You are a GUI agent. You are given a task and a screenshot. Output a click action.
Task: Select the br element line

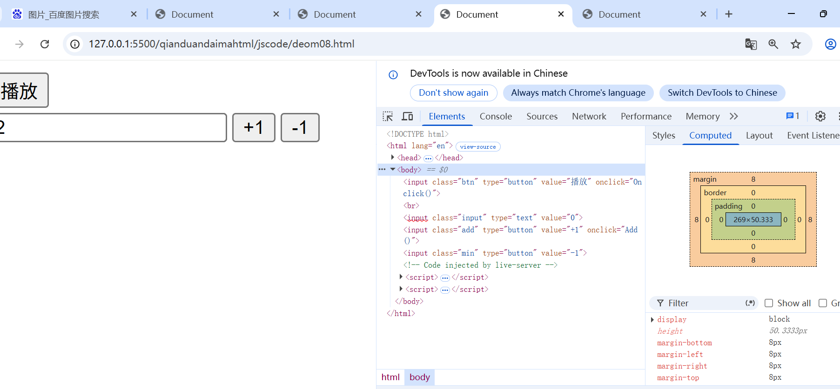click(x=411, y=206)
